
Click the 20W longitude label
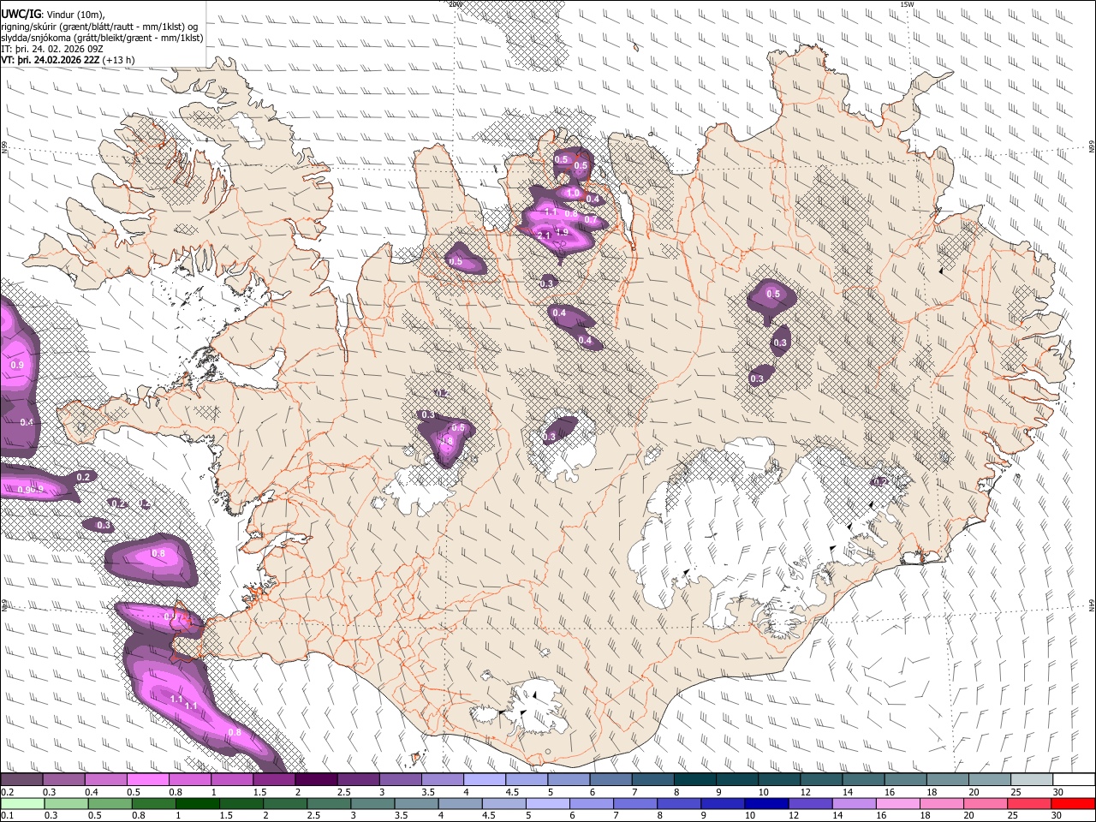coord(456,4)
